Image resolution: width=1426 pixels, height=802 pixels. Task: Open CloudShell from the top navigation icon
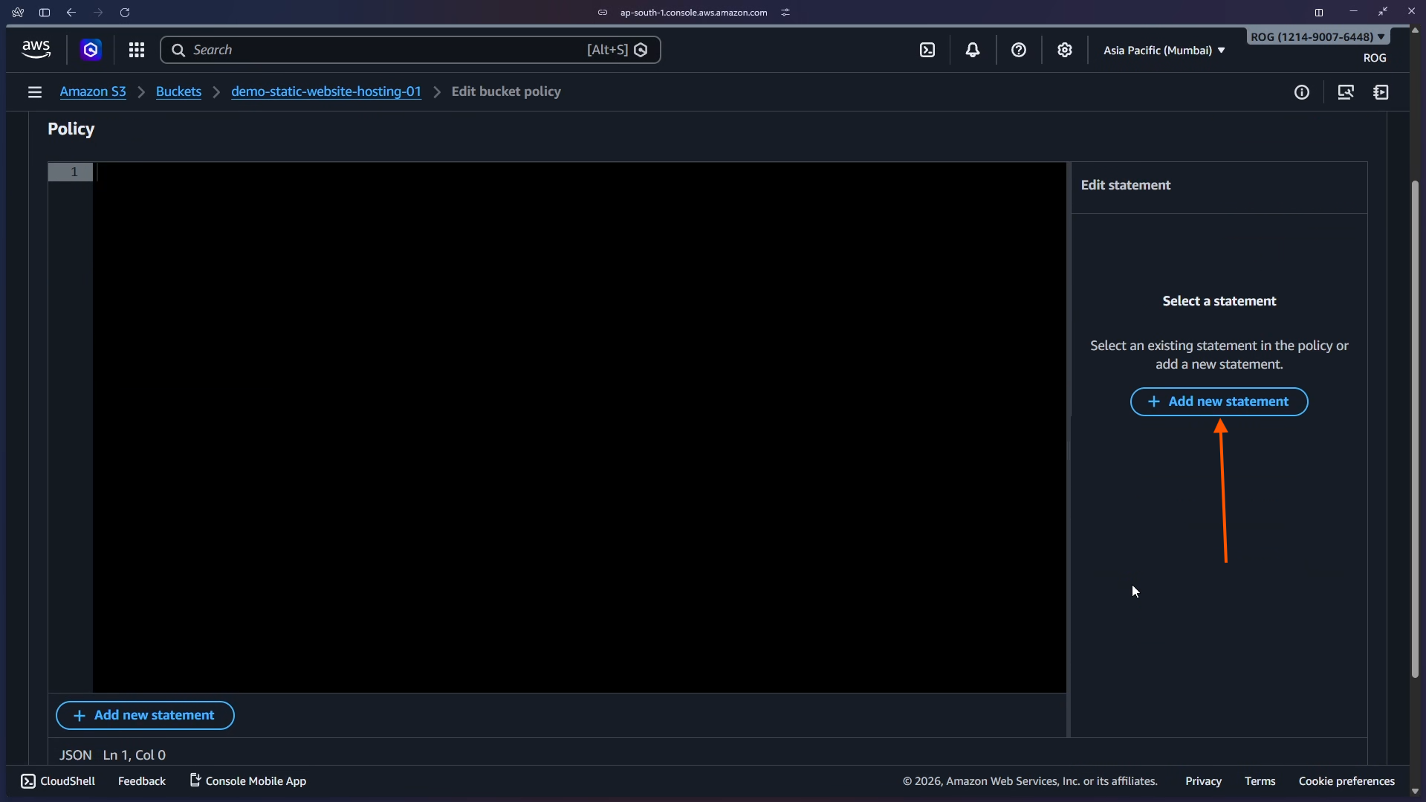tap(928, 50)
